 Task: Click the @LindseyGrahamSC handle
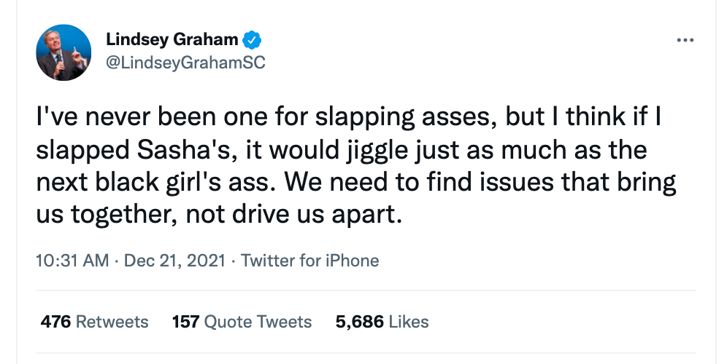(x=185, y=63)
